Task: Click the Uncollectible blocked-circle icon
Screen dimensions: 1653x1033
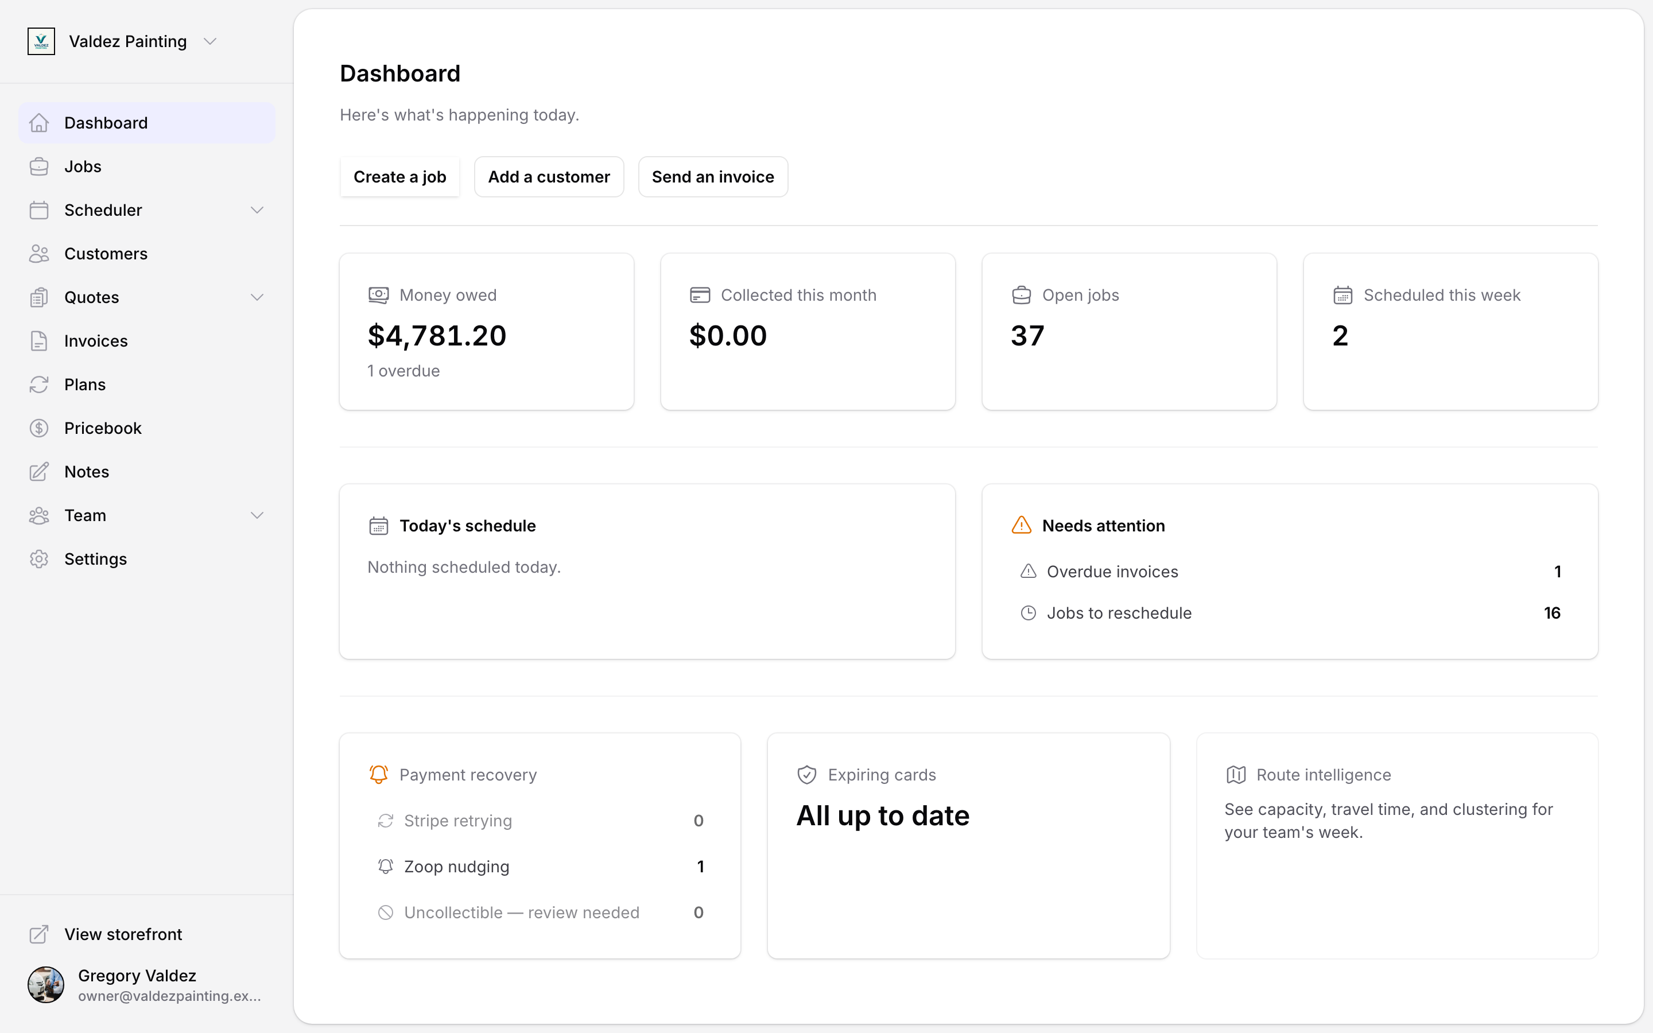Action: click(386, 912)
